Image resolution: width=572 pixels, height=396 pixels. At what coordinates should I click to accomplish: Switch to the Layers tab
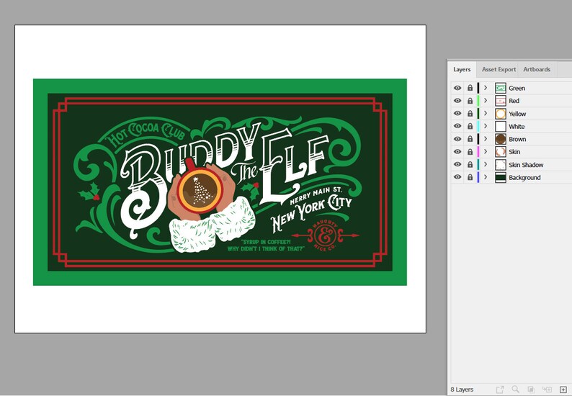[x=462, y=69]
